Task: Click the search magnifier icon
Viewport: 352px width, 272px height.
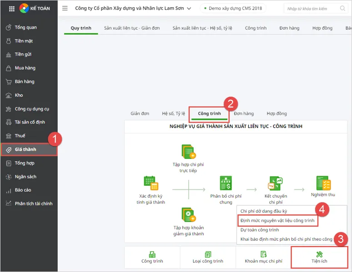Action: pyautogui.click(x=343, y=9)
